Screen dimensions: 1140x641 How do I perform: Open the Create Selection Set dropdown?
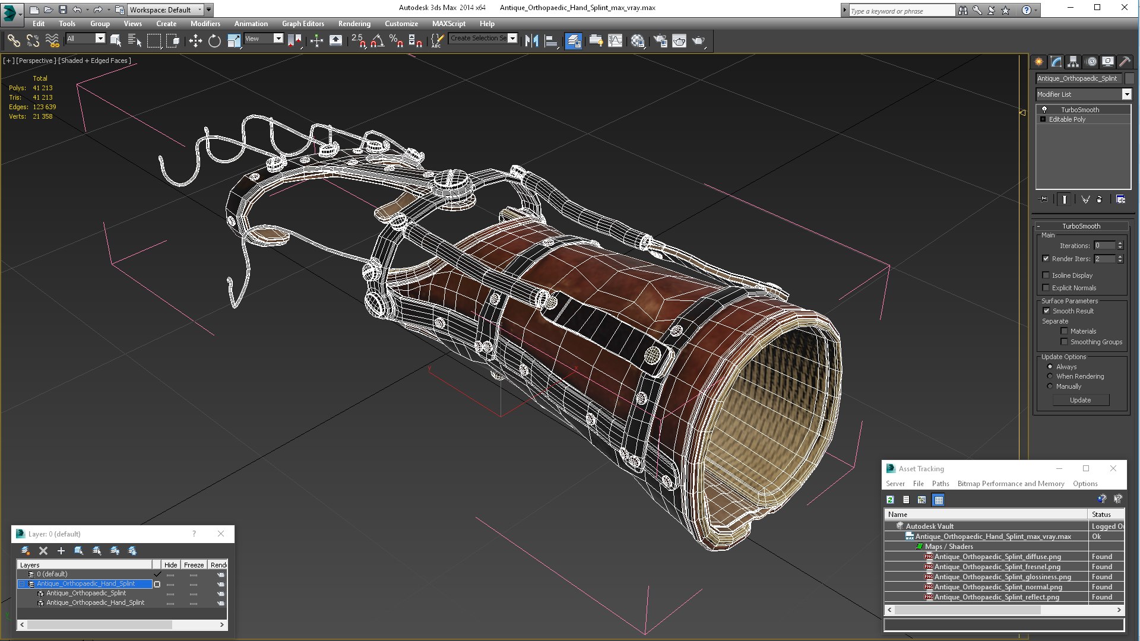[513, 38]
